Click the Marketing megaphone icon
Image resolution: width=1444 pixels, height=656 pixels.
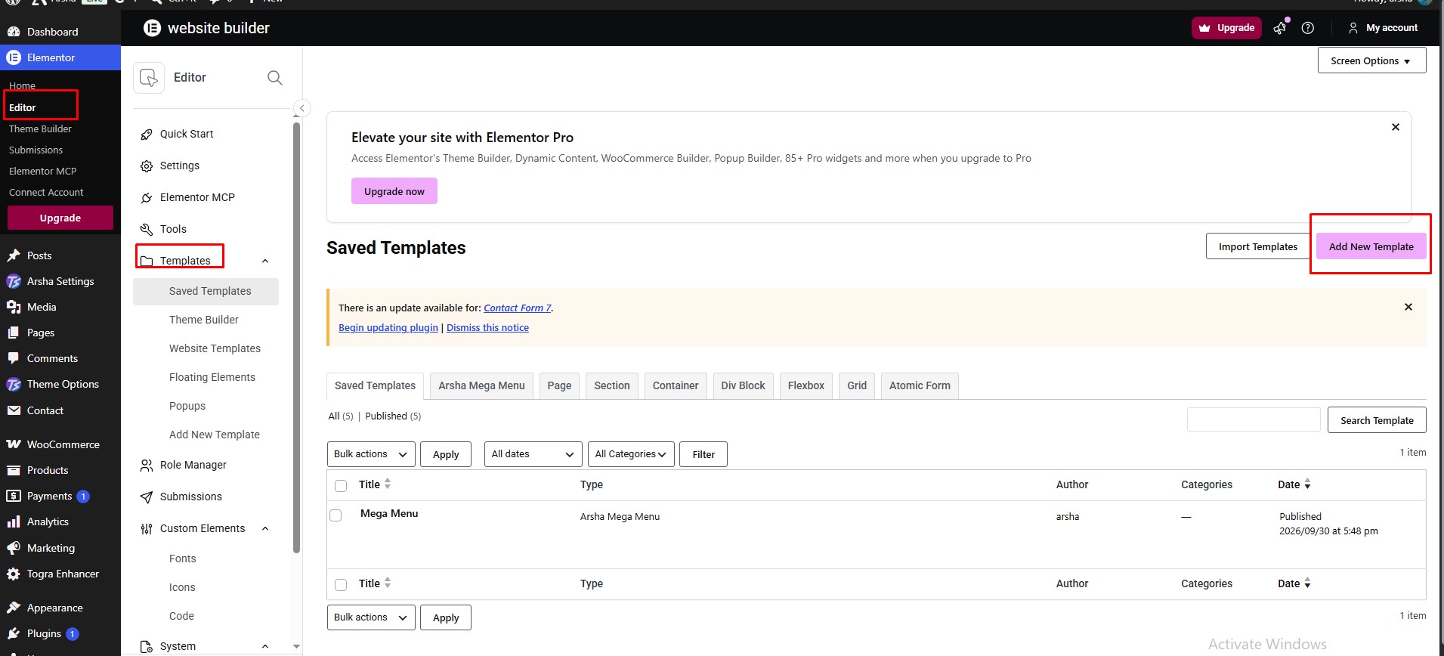(13, 548)
